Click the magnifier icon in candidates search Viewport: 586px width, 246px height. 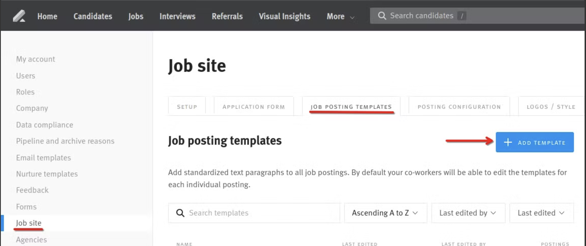click(382, 16)
